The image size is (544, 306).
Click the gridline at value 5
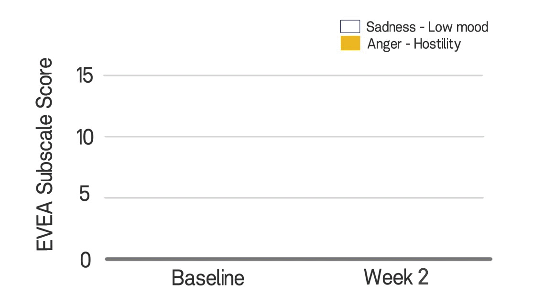[x=294, y=198]
